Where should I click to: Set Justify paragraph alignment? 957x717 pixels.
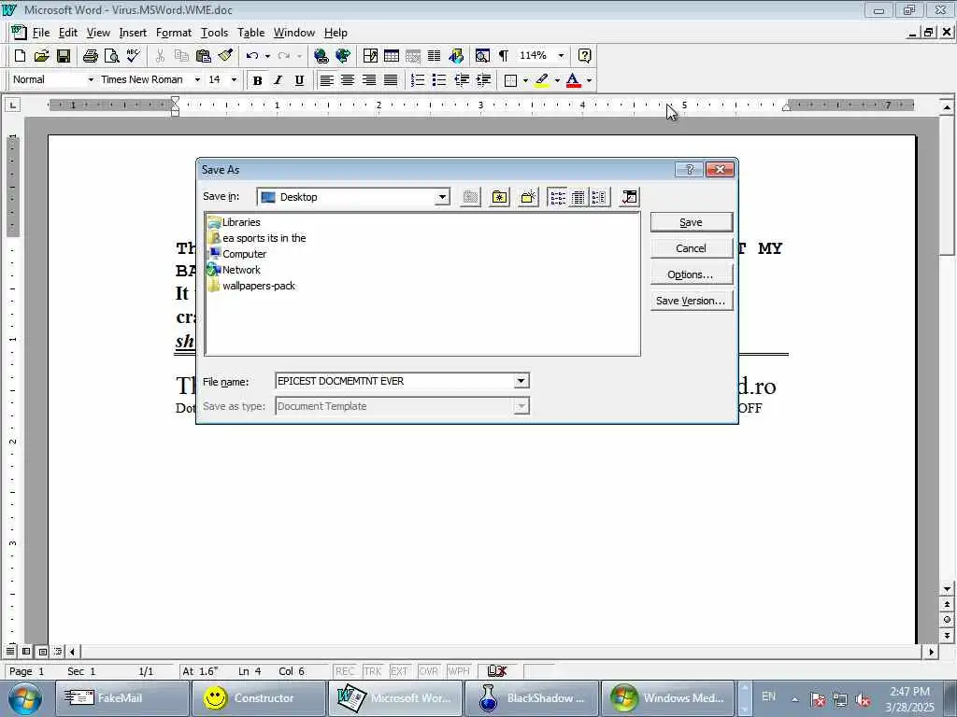391,80
